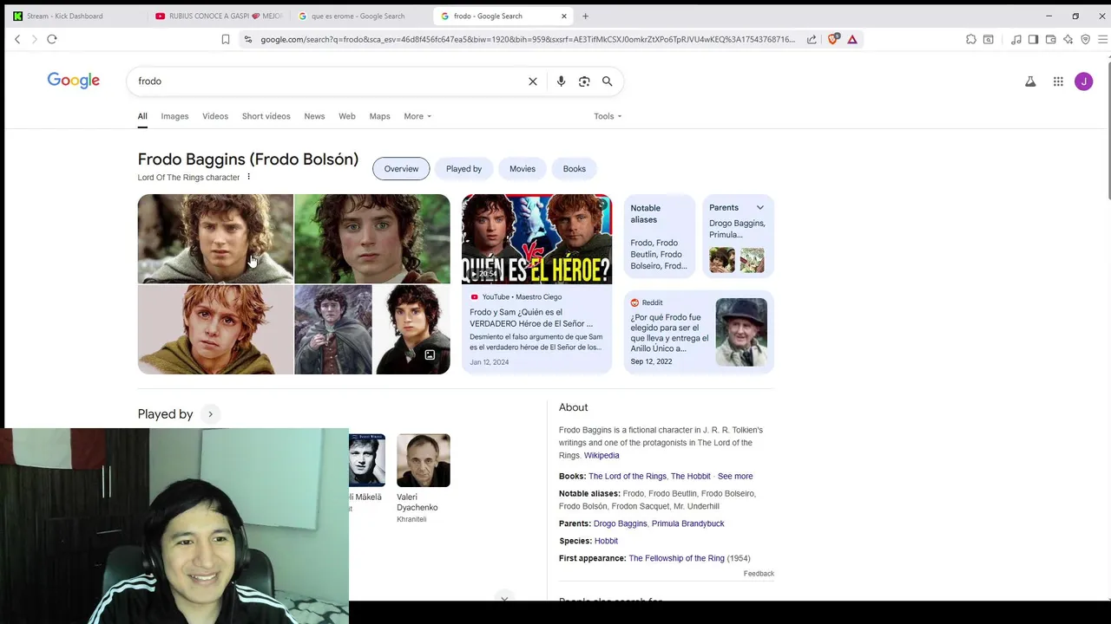Search by image with Google Lens

point(584,81)
